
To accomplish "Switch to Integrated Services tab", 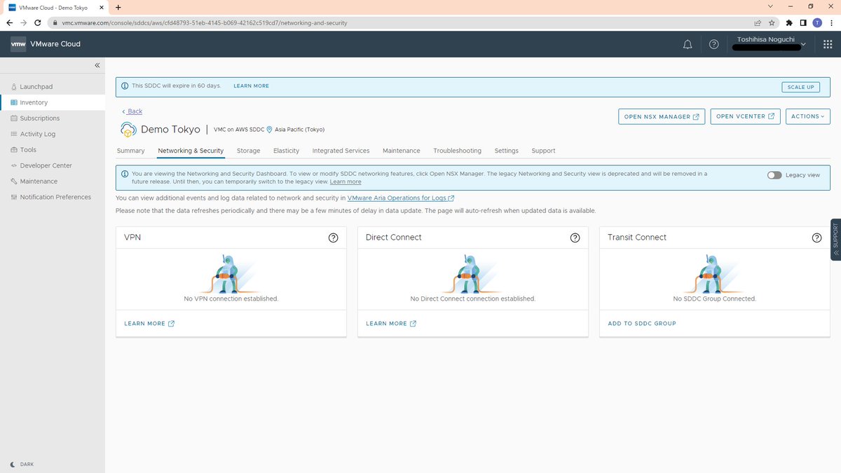I will pos(341,151).
